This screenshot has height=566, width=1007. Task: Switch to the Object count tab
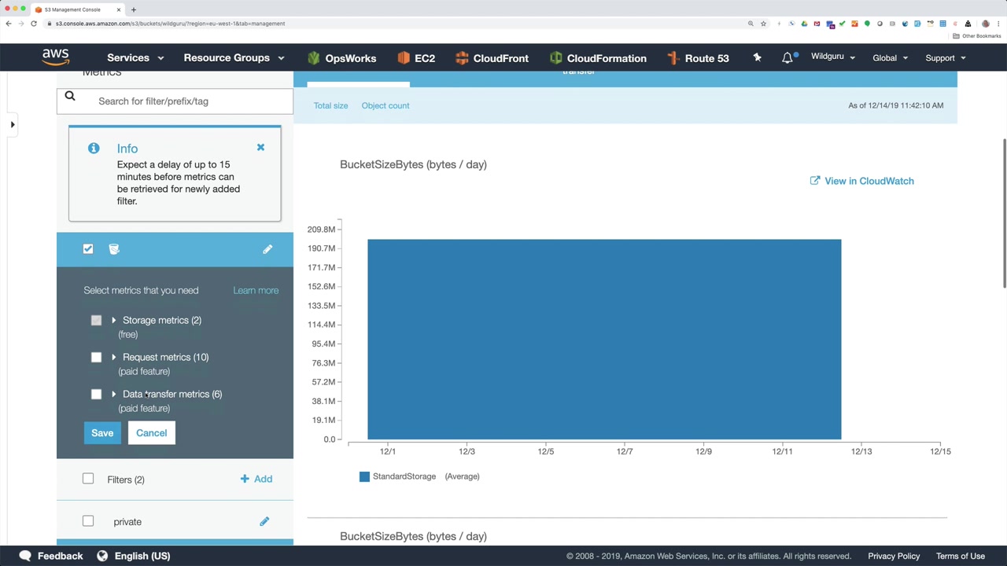coord(385,105)
